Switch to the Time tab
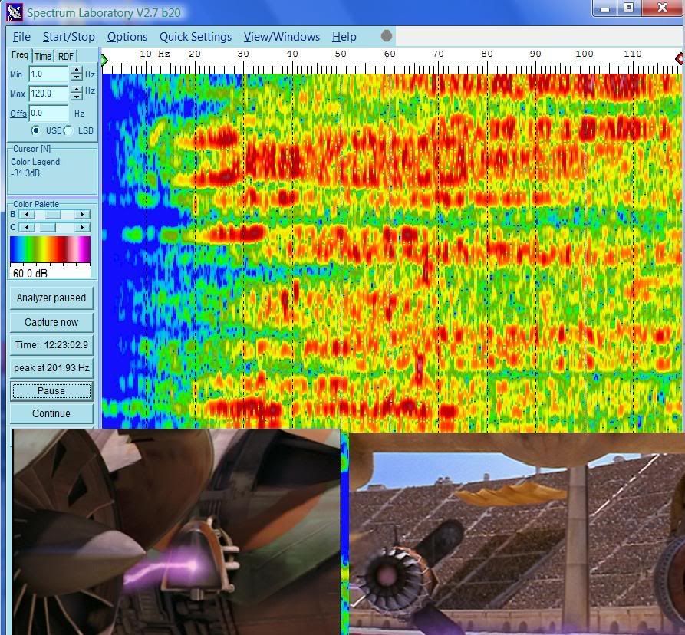The width and height of the screenshot is (685, 635). pos(43,56)
